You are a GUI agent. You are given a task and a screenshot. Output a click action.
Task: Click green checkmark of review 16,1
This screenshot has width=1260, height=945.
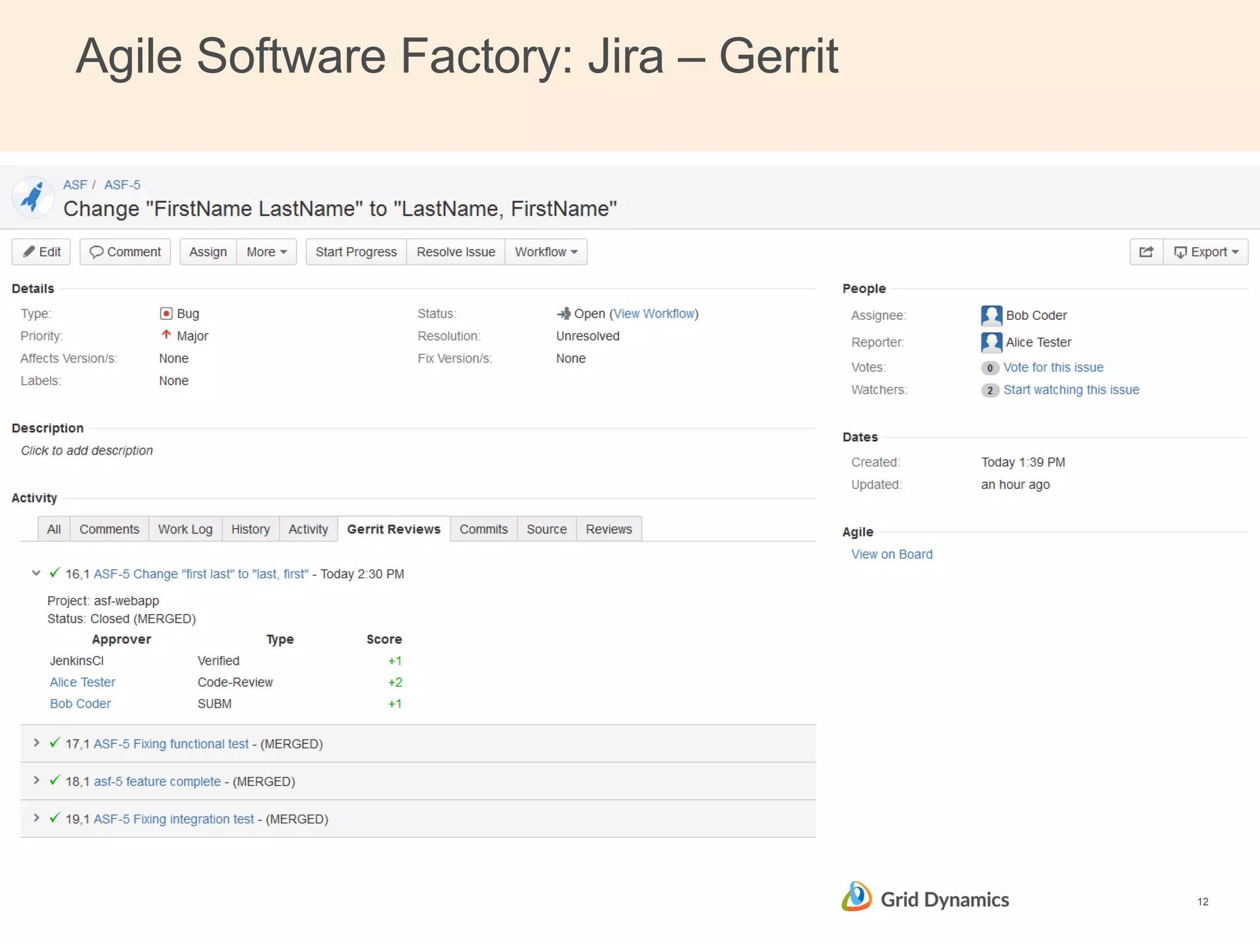tap(55, 573)
